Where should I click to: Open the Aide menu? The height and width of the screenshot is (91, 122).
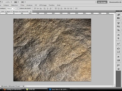pos(59,5)
